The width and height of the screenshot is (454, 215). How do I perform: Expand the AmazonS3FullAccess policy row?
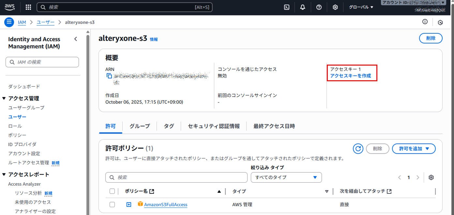click(x=129, y=205)
